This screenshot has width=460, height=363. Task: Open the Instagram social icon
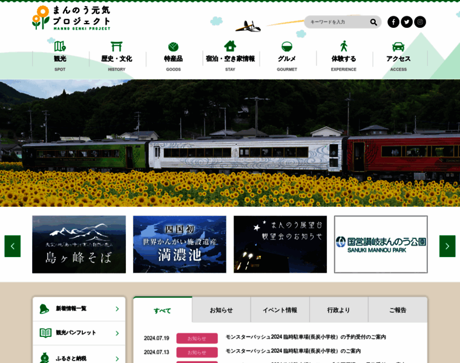(x=420, y=22)
